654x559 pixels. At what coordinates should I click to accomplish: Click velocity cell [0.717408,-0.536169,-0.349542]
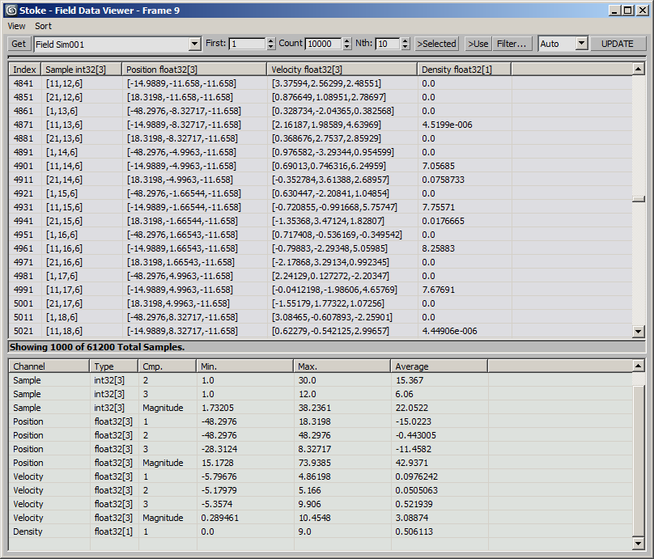[337, 235]
